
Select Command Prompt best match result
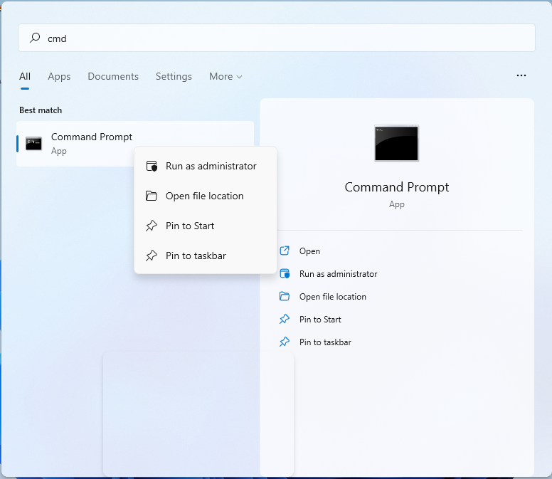[135, 144]
